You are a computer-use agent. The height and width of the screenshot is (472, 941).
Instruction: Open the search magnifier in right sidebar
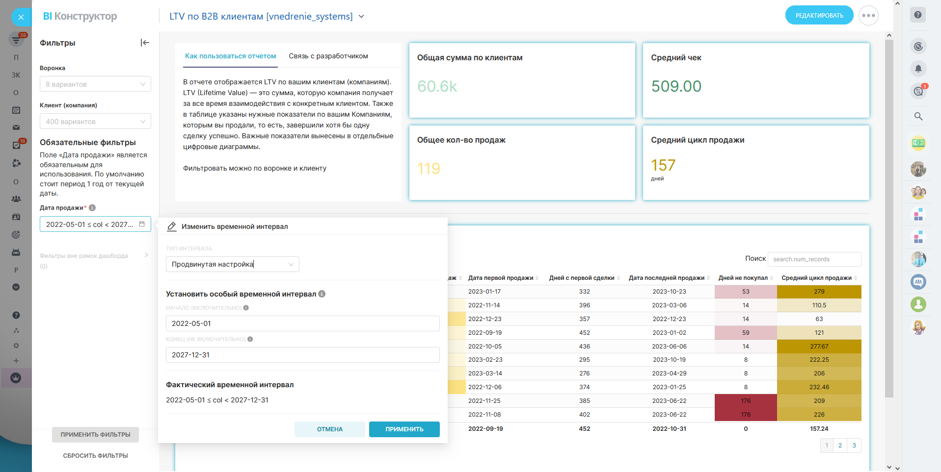pyautogui.click(x=918, y=116)
